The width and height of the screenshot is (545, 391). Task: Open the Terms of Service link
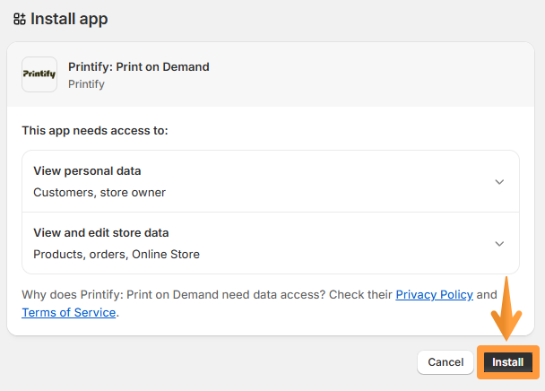tap(69, 312)
